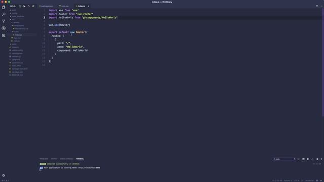The image size is (324, 182).
Task: Select the index.js editor tab
Action: click(81, 6)
